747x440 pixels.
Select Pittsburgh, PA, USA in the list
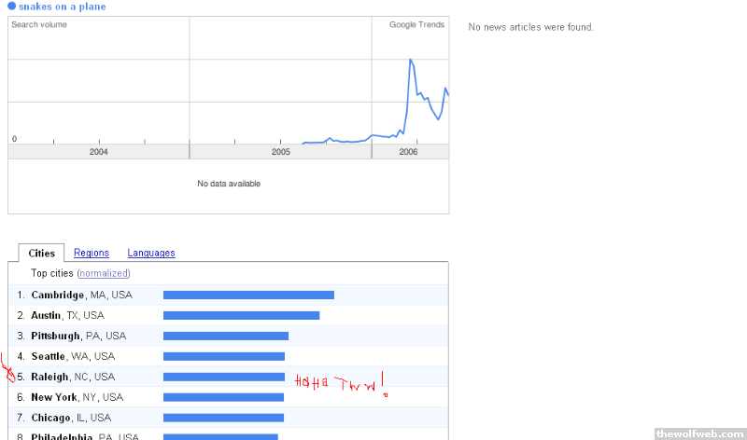coord(78,336)
